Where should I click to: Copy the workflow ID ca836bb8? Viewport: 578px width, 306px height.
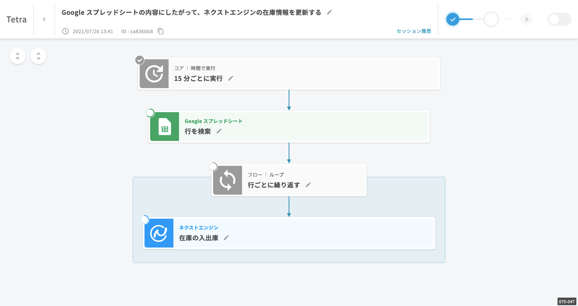pos(161,31)
